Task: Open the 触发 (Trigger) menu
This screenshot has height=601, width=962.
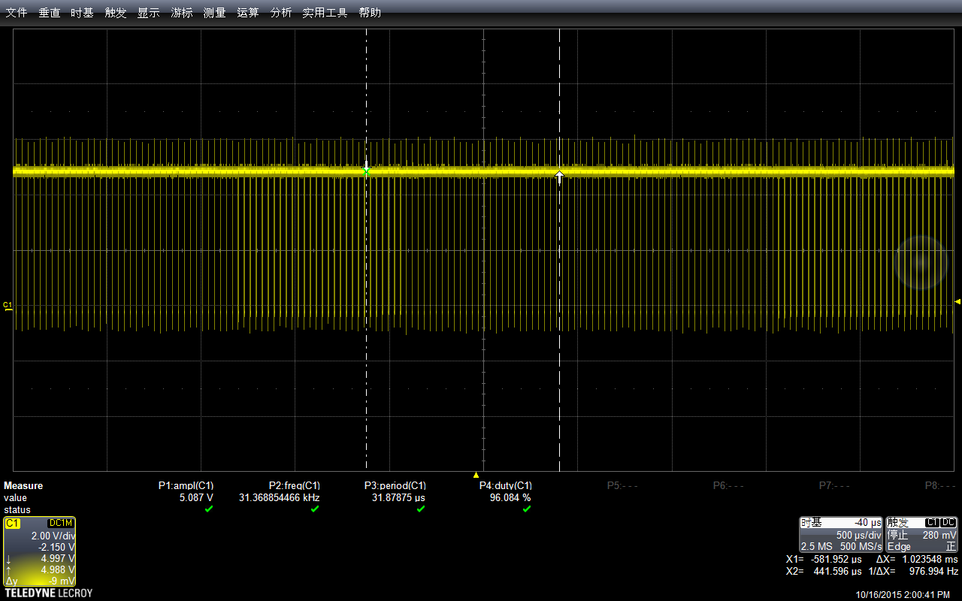Action: point(115,13)
